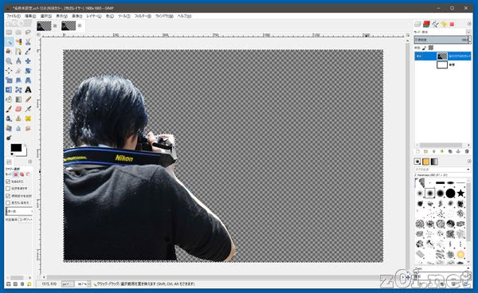The height and width of the screenshot is (293, 478).
Task: Select the Text tool letter A
Action: pos(28,90)
